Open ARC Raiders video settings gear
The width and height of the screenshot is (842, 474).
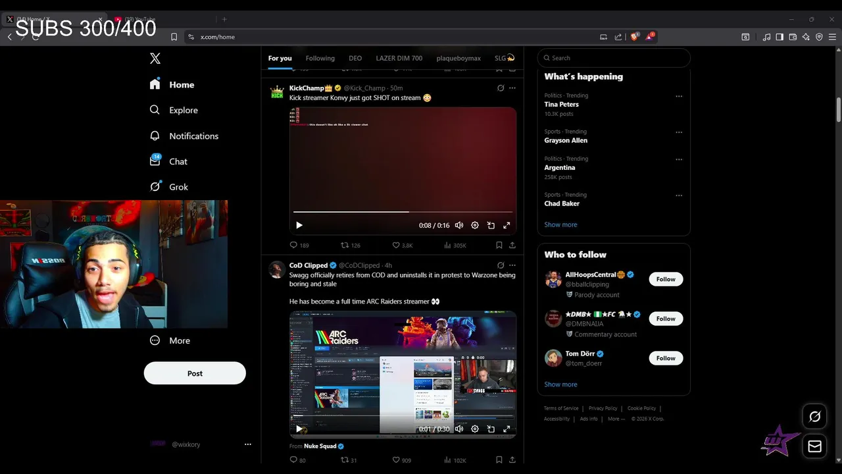pos(475,429)
